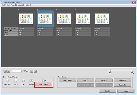Click the Staple row header
This screenshot has width=137, height=95.
[11, 33]
